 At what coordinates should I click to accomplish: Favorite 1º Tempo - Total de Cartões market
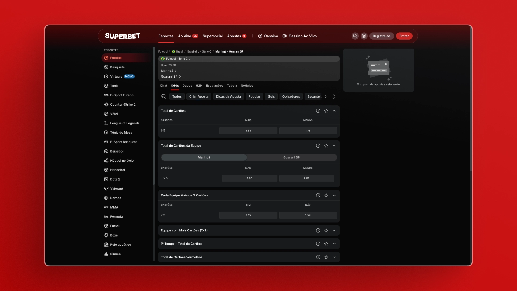click(x=326, y=244)
